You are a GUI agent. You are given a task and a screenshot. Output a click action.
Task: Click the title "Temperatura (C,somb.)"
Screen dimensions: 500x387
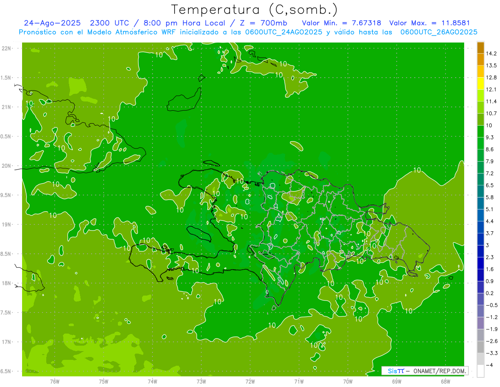click(254, 9)
